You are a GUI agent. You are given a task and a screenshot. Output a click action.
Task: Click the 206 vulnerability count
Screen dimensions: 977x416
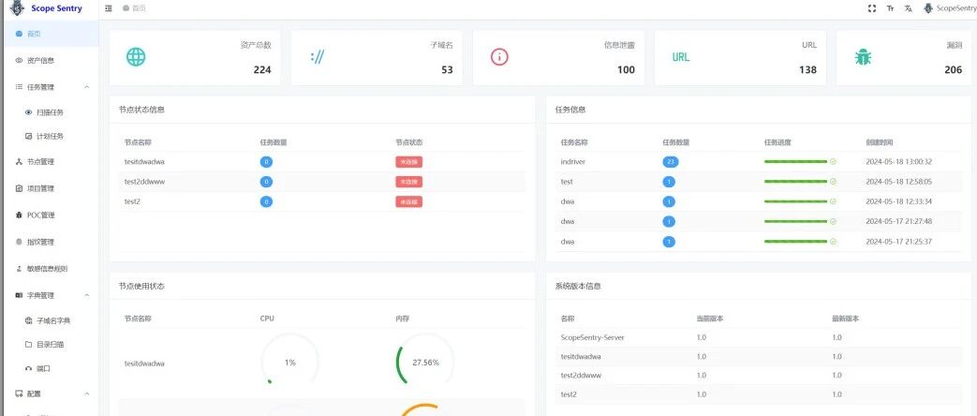point(954,70)
